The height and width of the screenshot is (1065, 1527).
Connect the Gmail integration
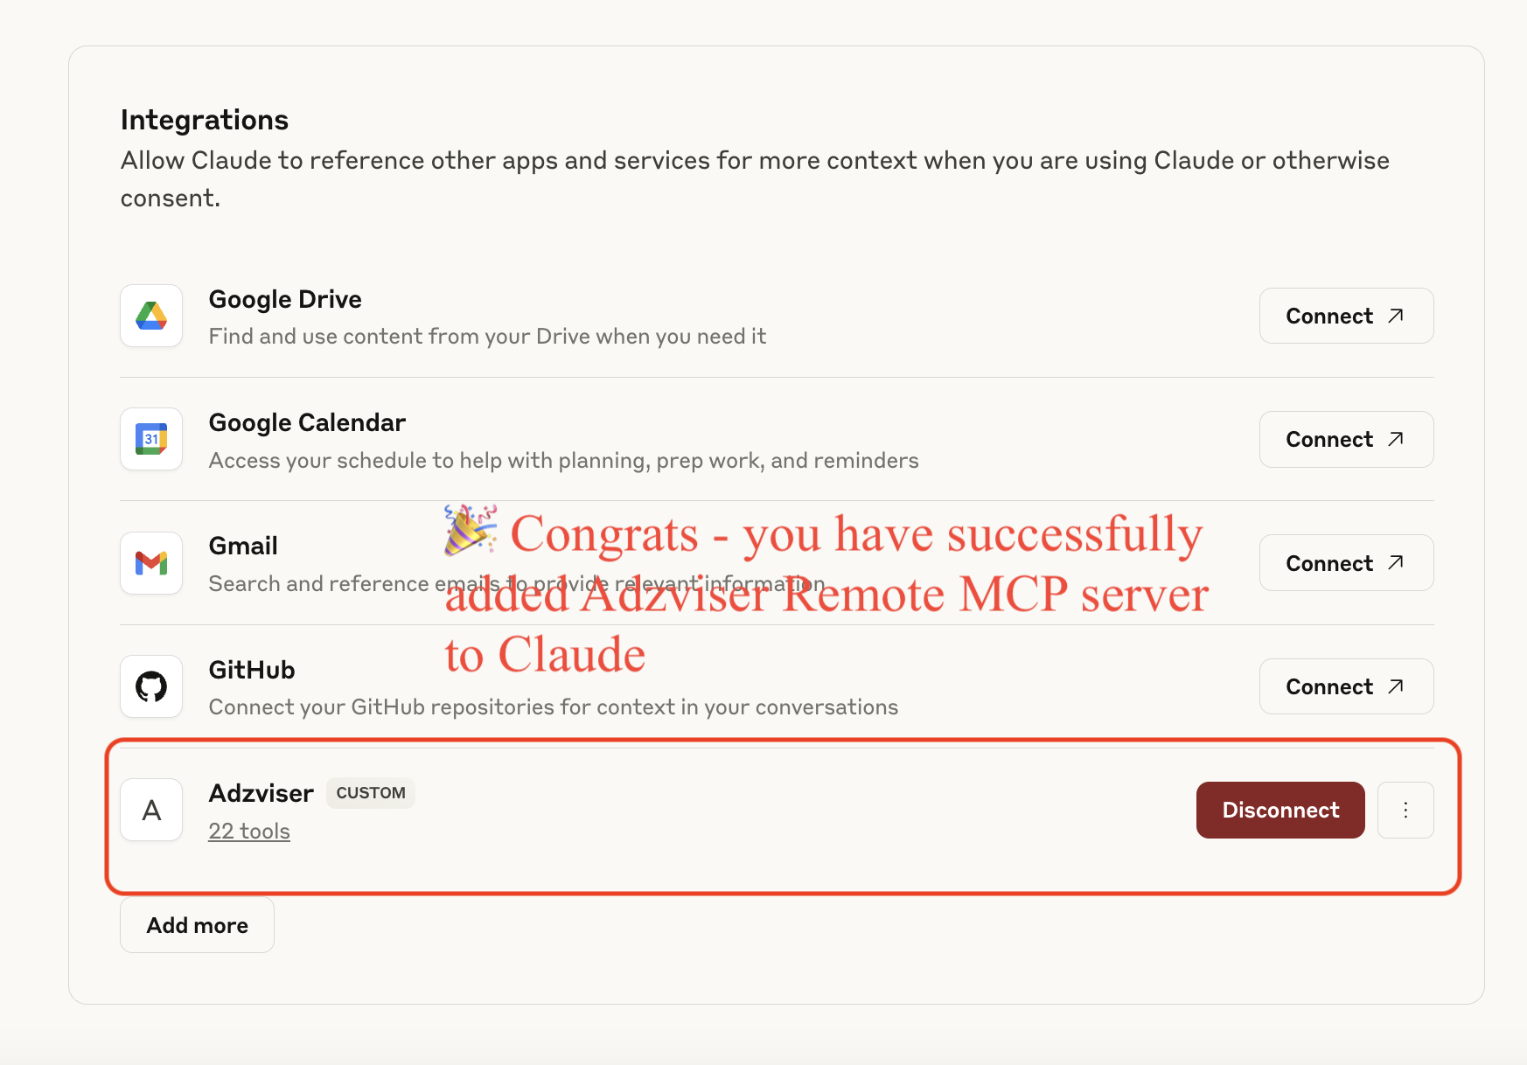(1346, 562)
